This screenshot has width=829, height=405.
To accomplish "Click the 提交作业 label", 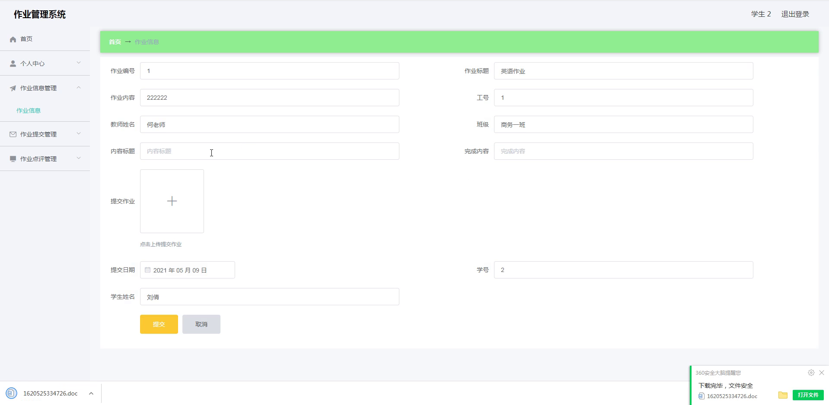I will [x=123, y=201].
